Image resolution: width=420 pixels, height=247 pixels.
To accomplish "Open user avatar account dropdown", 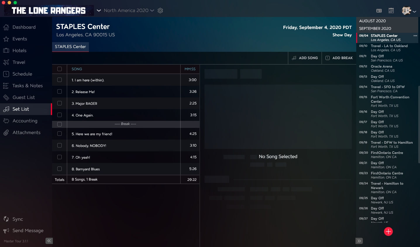I will [x=409, y=11].
